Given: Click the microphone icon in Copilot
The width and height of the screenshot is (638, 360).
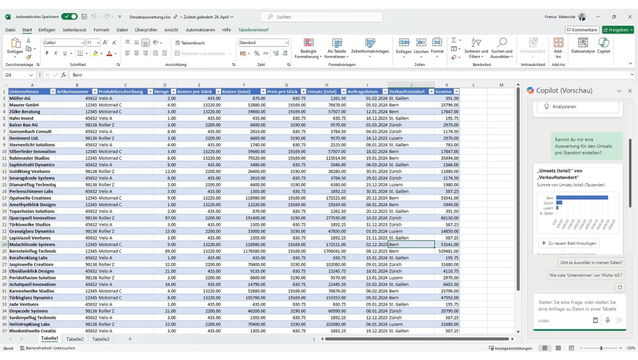Looking at the screenshot, I should tap(607, 320).
